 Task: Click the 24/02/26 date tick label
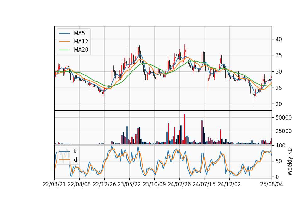(179, 184)
